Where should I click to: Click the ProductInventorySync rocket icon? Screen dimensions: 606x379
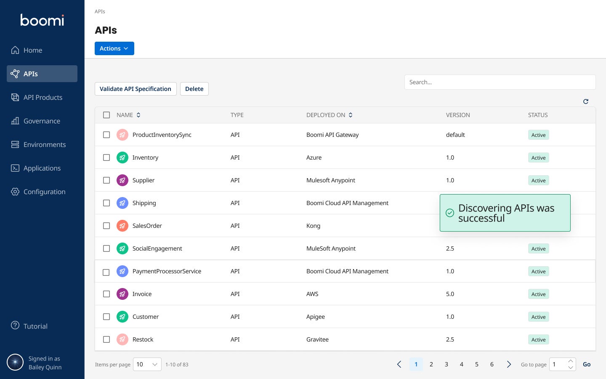[x=122, y=135]
